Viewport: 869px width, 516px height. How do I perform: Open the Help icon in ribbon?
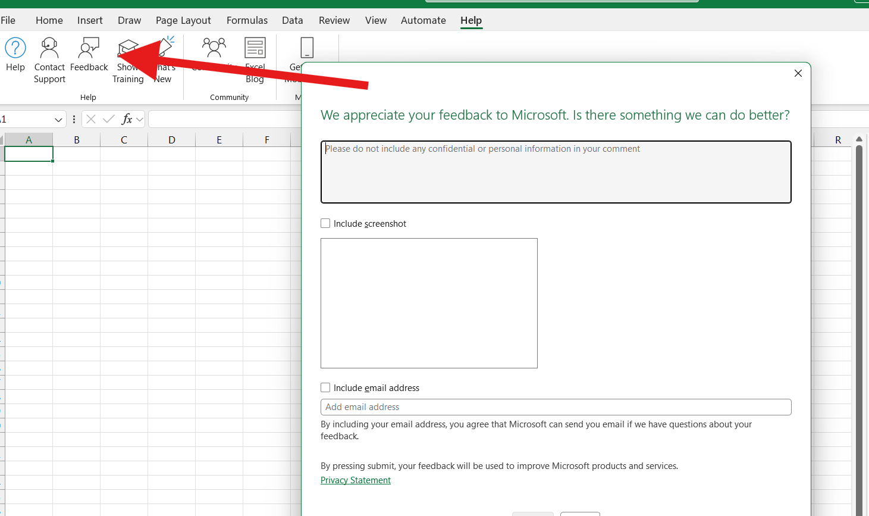15,48
